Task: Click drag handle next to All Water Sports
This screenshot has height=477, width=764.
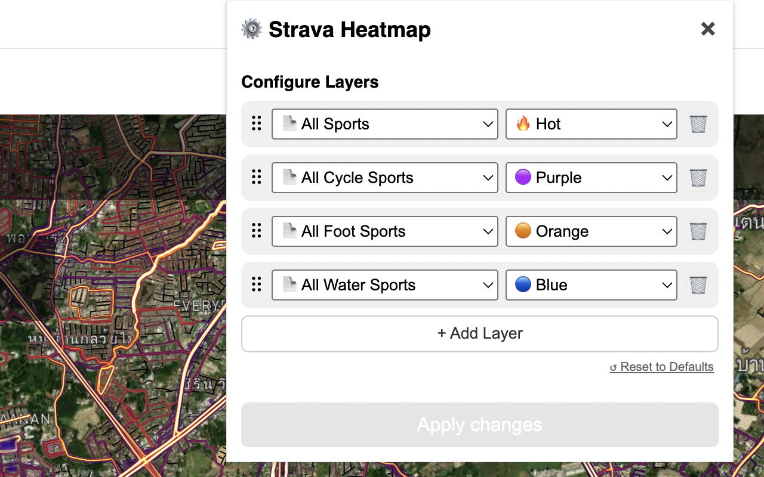Action: coord(257,284)
